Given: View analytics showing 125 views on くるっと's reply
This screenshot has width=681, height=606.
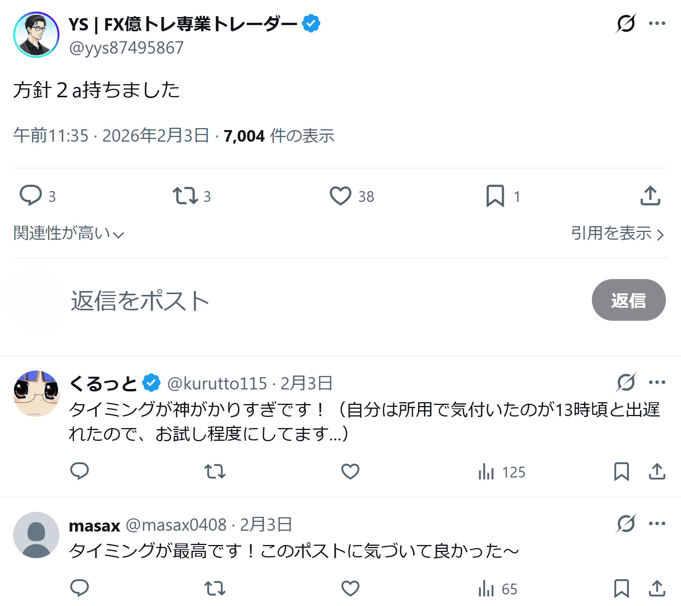Looking at the screenshot, I should point(502,472).
